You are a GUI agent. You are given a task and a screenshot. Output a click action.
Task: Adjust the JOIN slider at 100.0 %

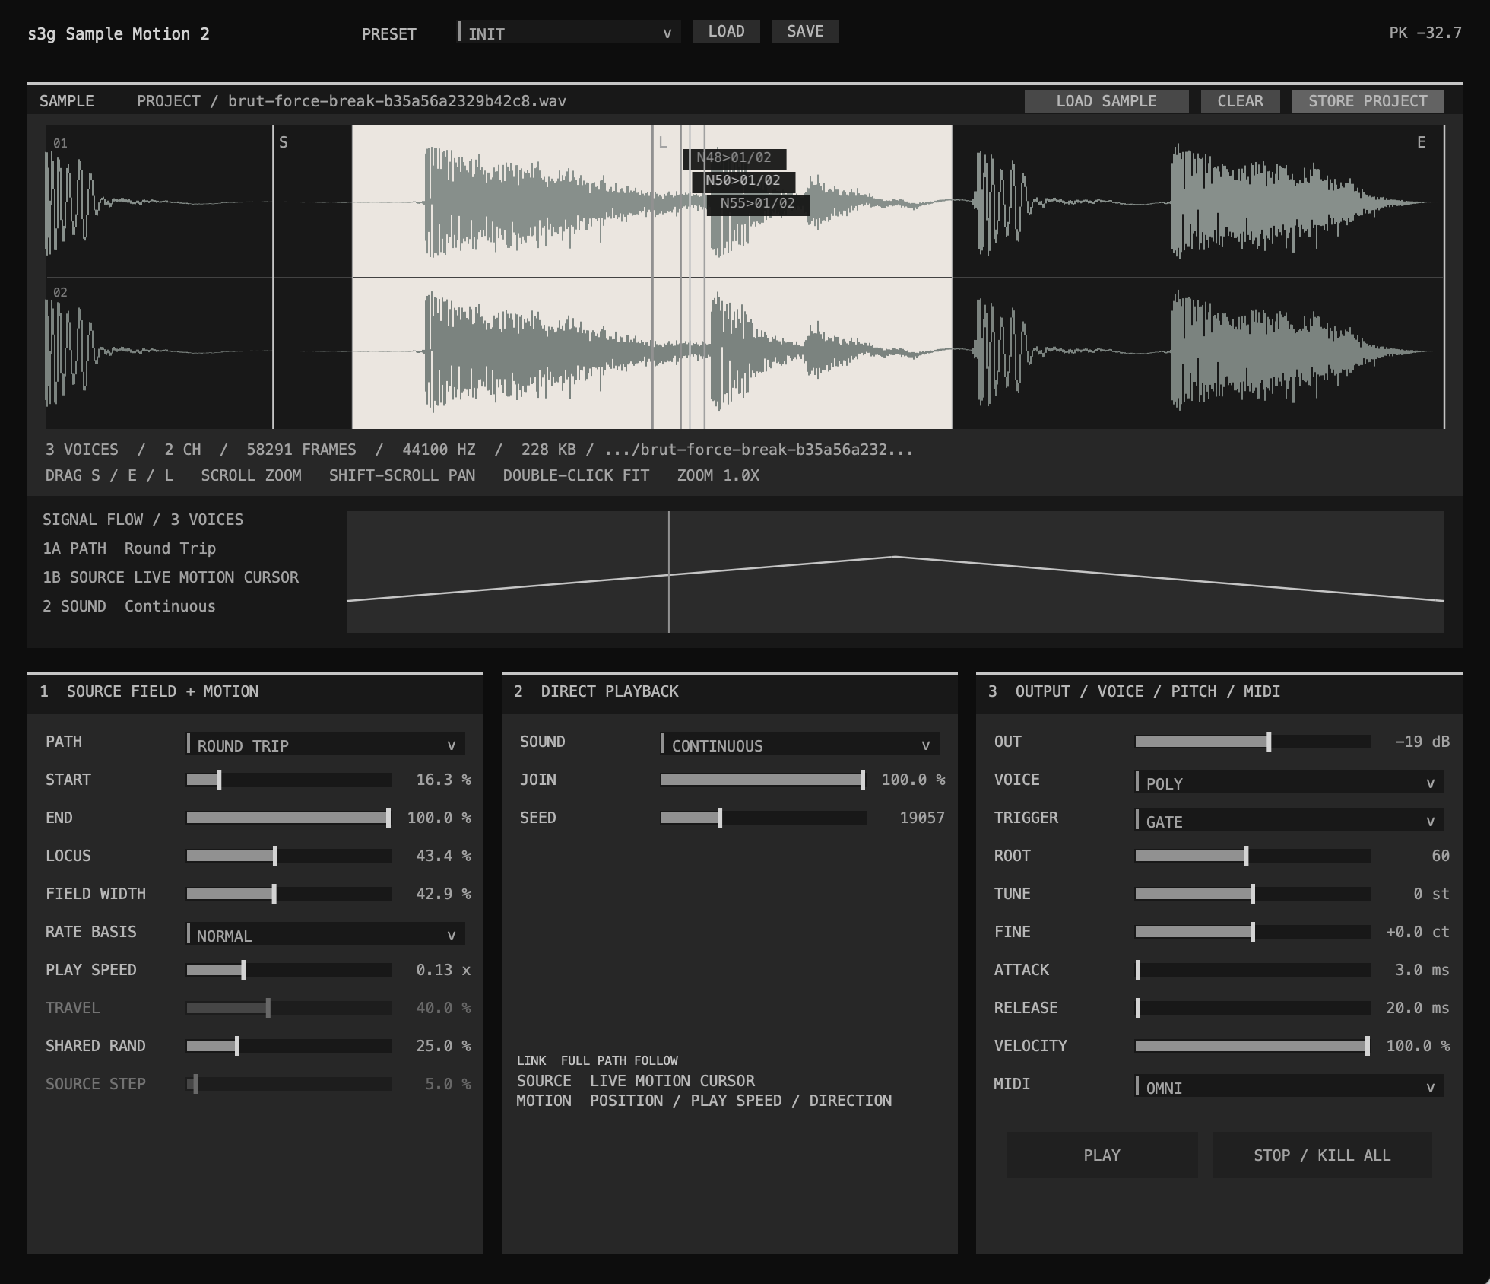click(x=763, y=780)
